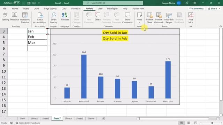The height and width of the screenshot is (125, 223).
Task: Customize Quick Access Toolbar dropdown
Action: click(39, 3)
